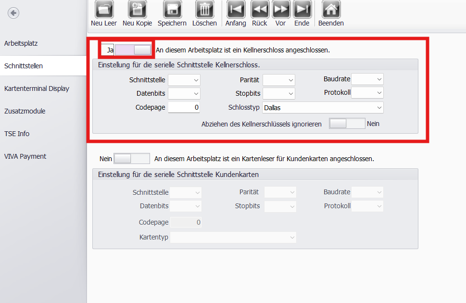Screen dimensions: 466x303
Task: Switch to the Arbeitsplatz section
Action: (21, 43)
